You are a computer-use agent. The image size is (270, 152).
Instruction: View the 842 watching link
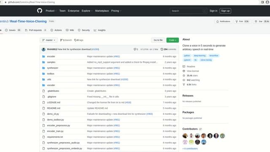tap(191, 80)
